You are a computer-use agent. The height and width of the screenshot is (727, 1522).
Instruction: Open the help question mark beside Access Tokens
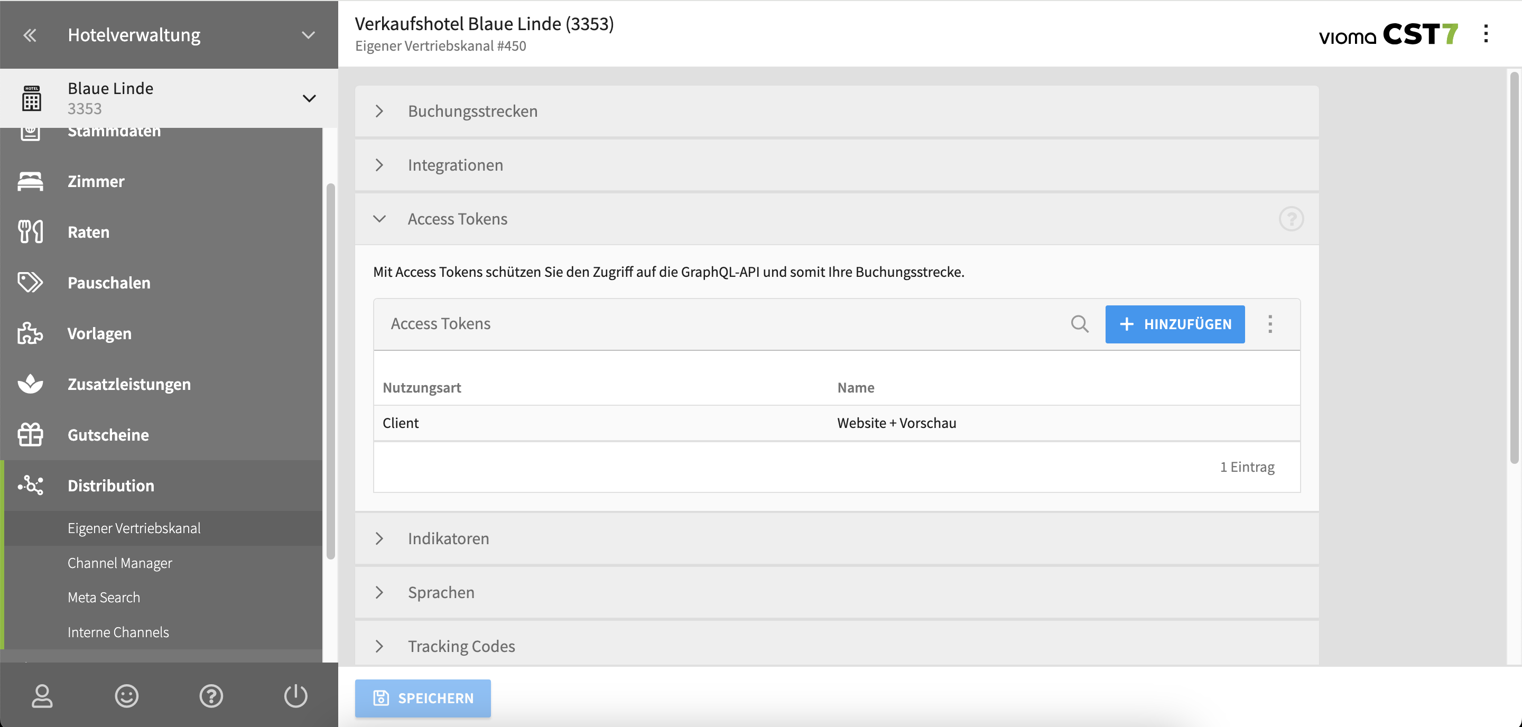[x=1291, y=219]
